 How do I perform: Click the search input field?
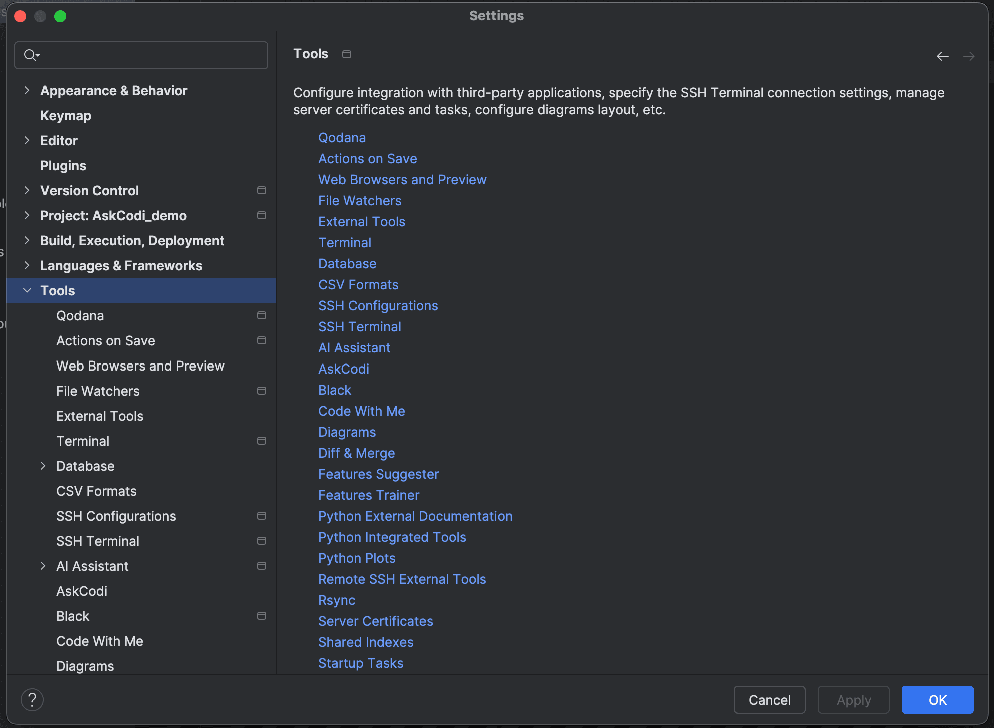point(142,54)
